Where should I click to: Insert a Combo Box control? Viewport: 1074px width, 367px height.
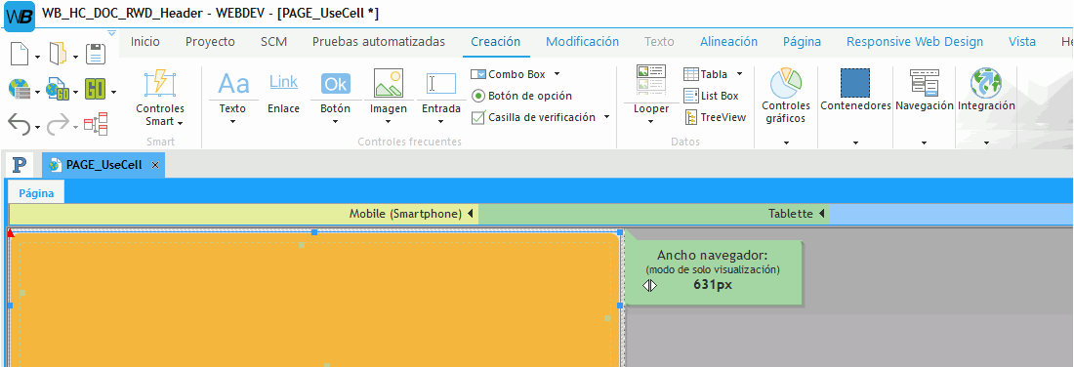point(509,74)
